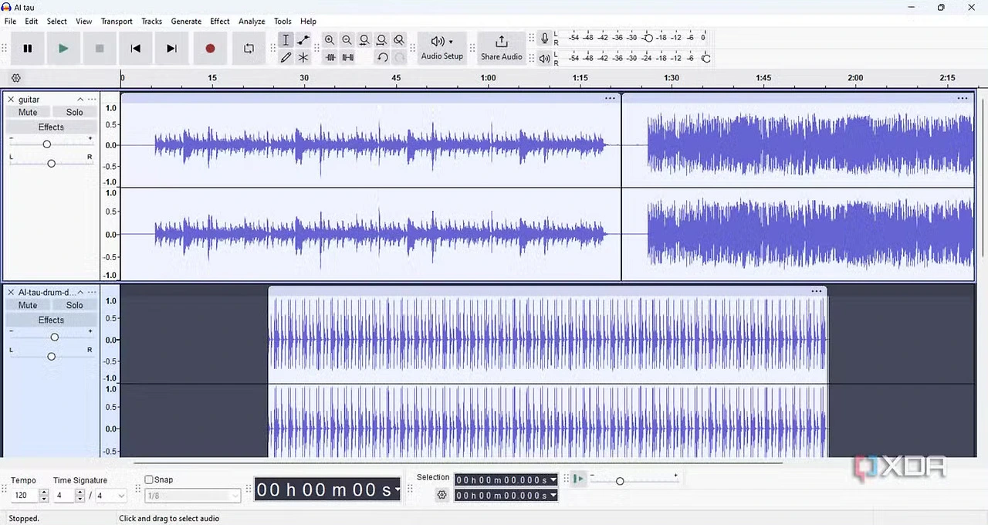Click the Pause button
The width and height of the screenshot is (988, 525).
pyautogui.click(x=28, y=49)
